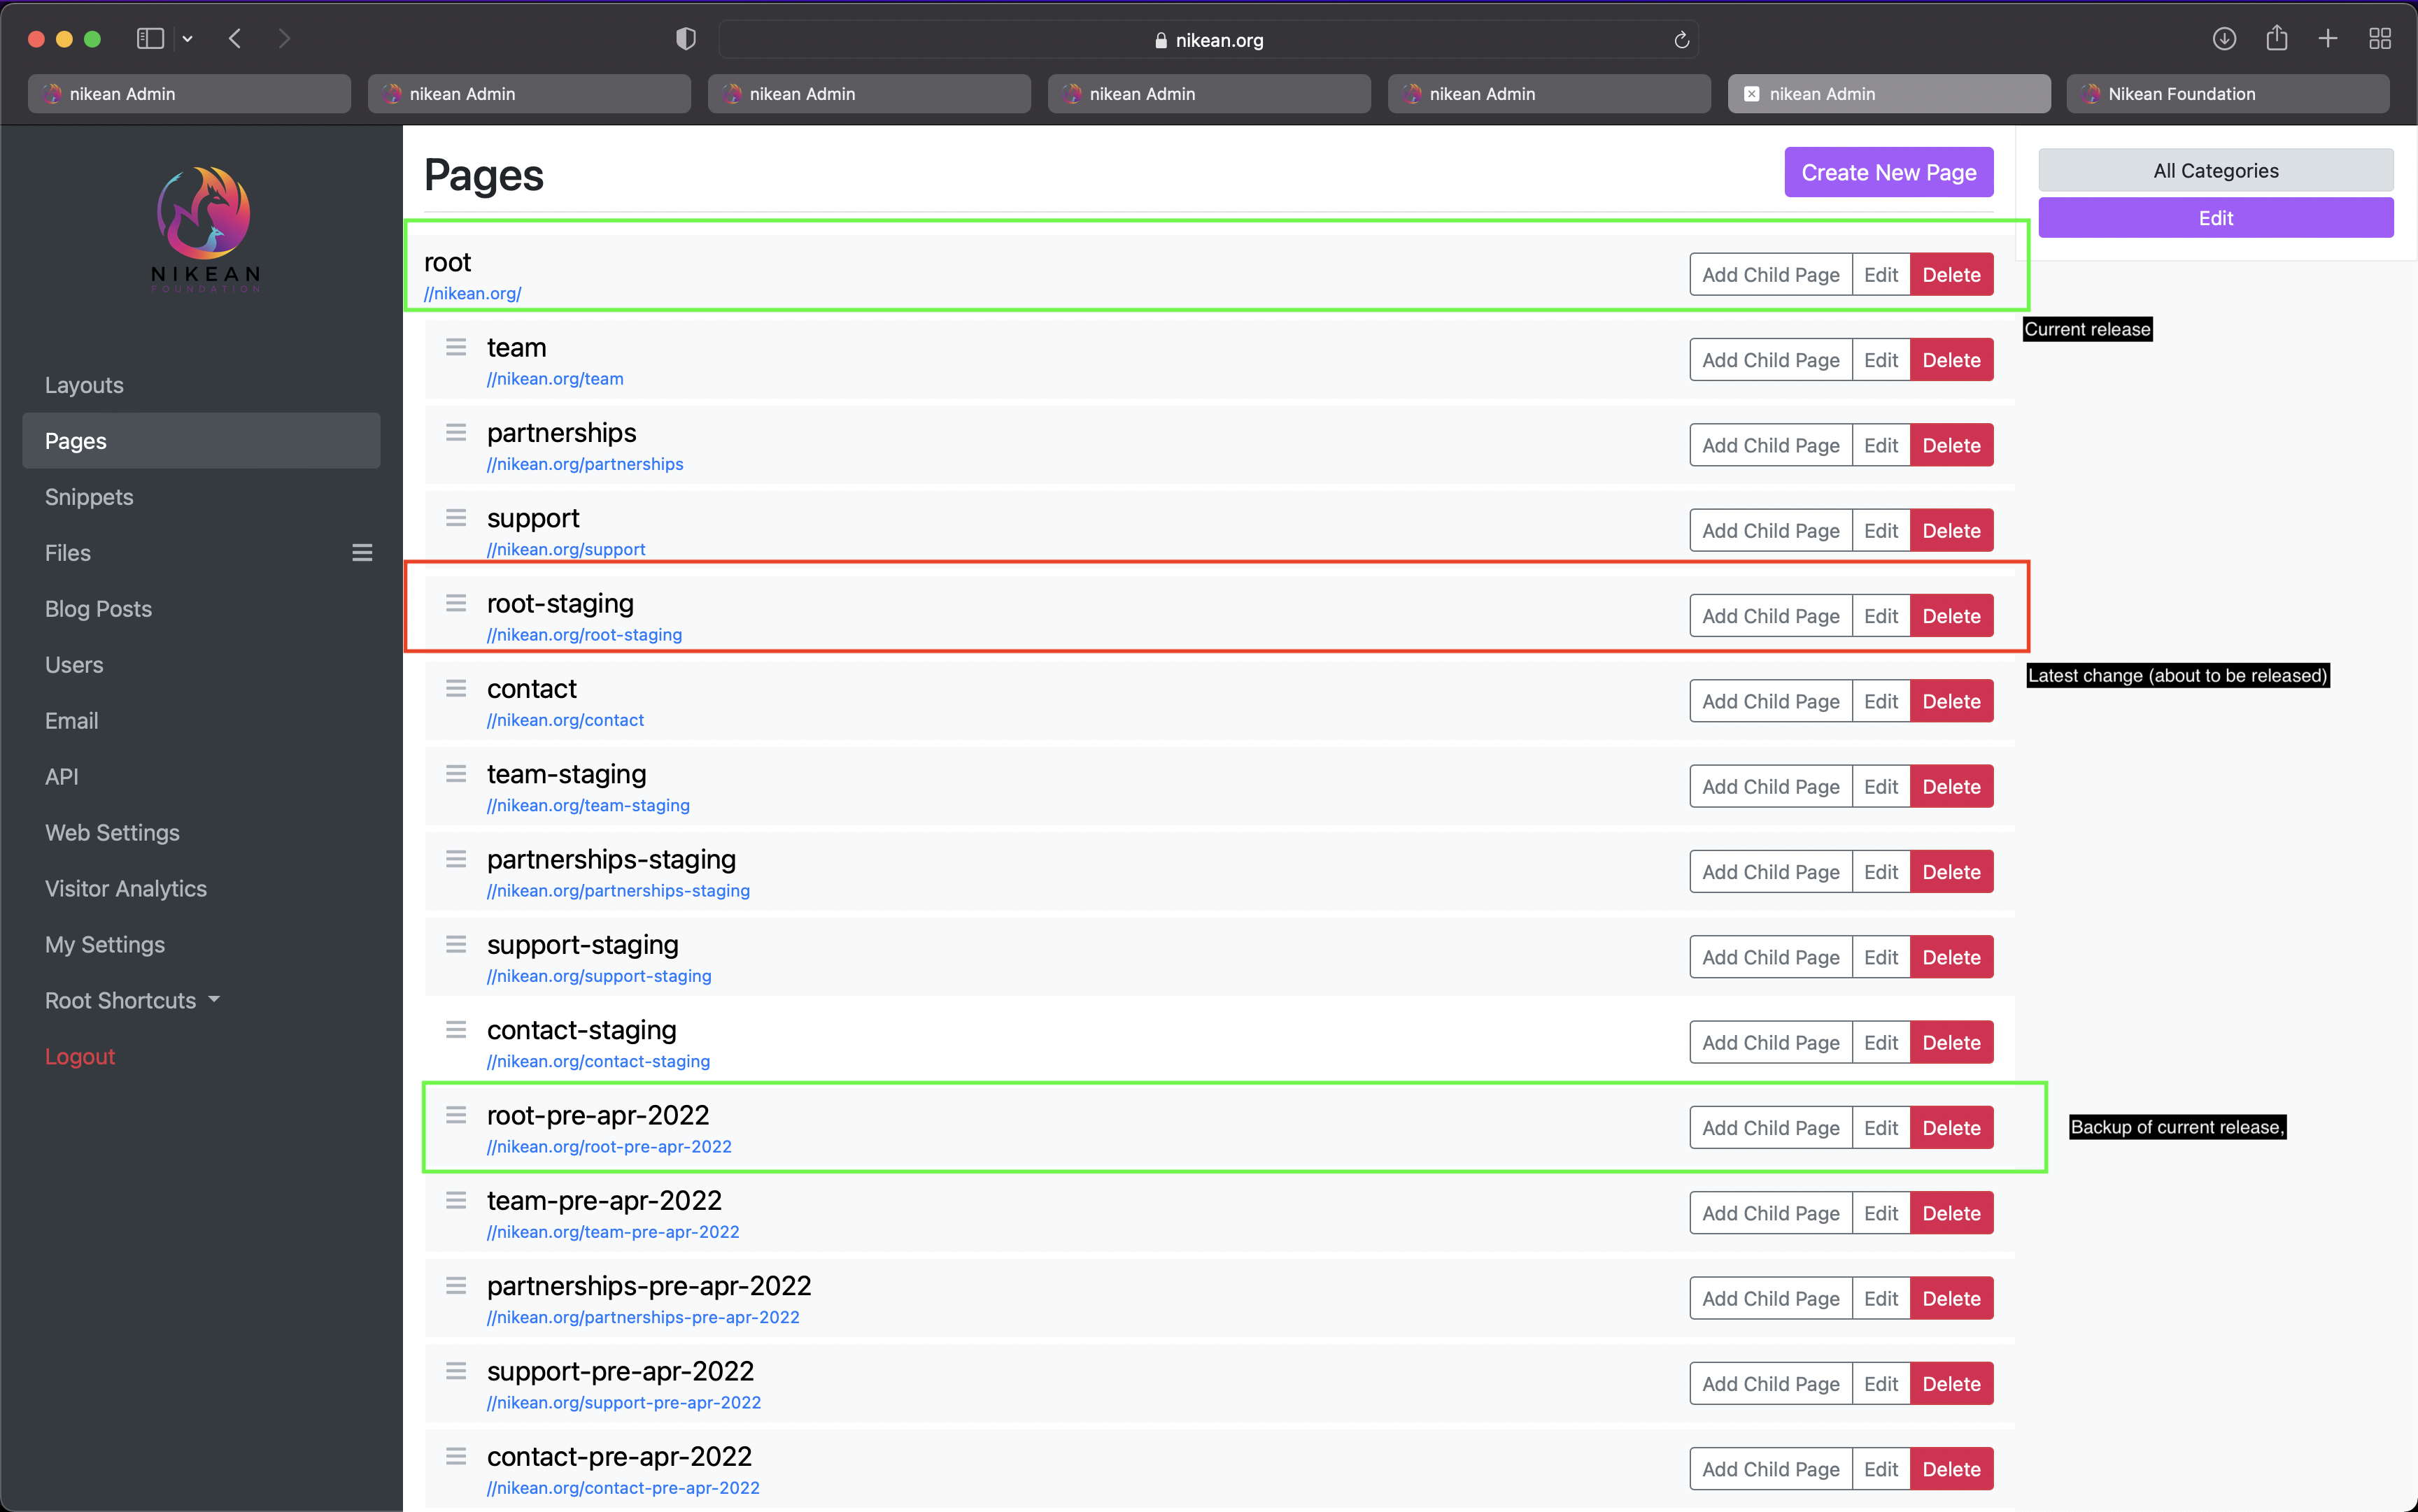Reload the page with refresh icon

point(1682,40)
